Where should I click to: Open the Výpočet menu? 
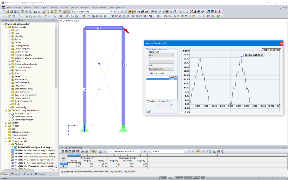(x=45, y=7)
